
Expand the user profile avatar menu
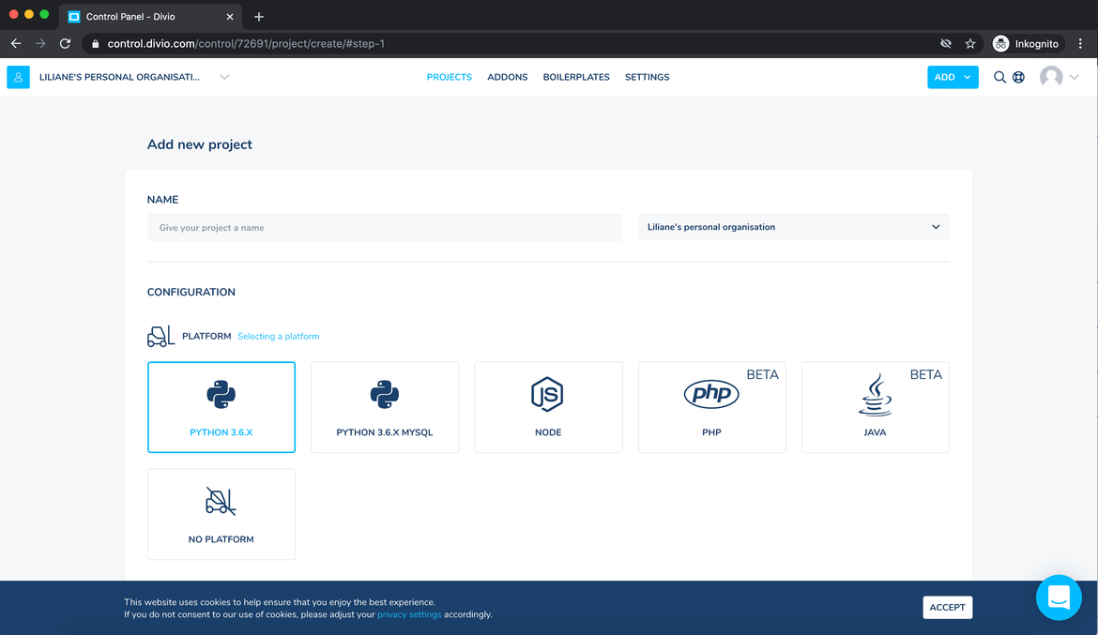tap(1060, 77)
